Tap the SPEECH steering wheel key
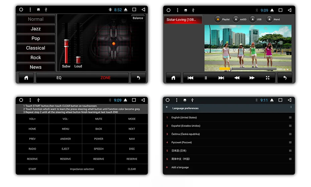Viewport: 311px width, 187px height. tap(99, 149)
